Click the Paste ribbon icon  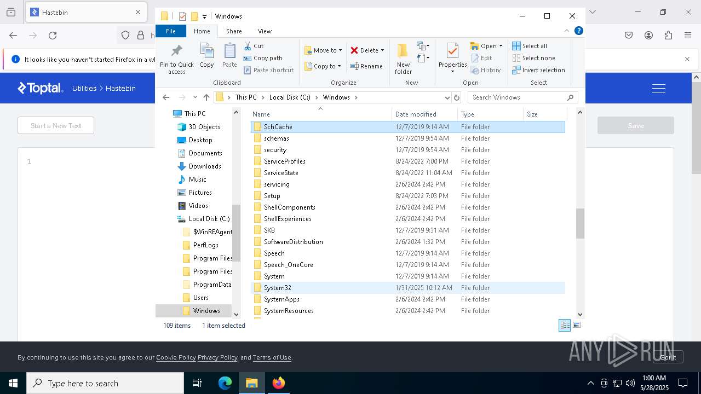click(229, 56)
